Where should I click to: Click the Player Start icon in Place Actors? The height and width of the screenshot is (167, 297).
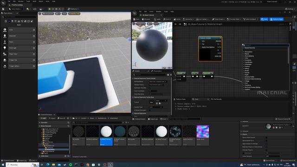click(5, 54)
